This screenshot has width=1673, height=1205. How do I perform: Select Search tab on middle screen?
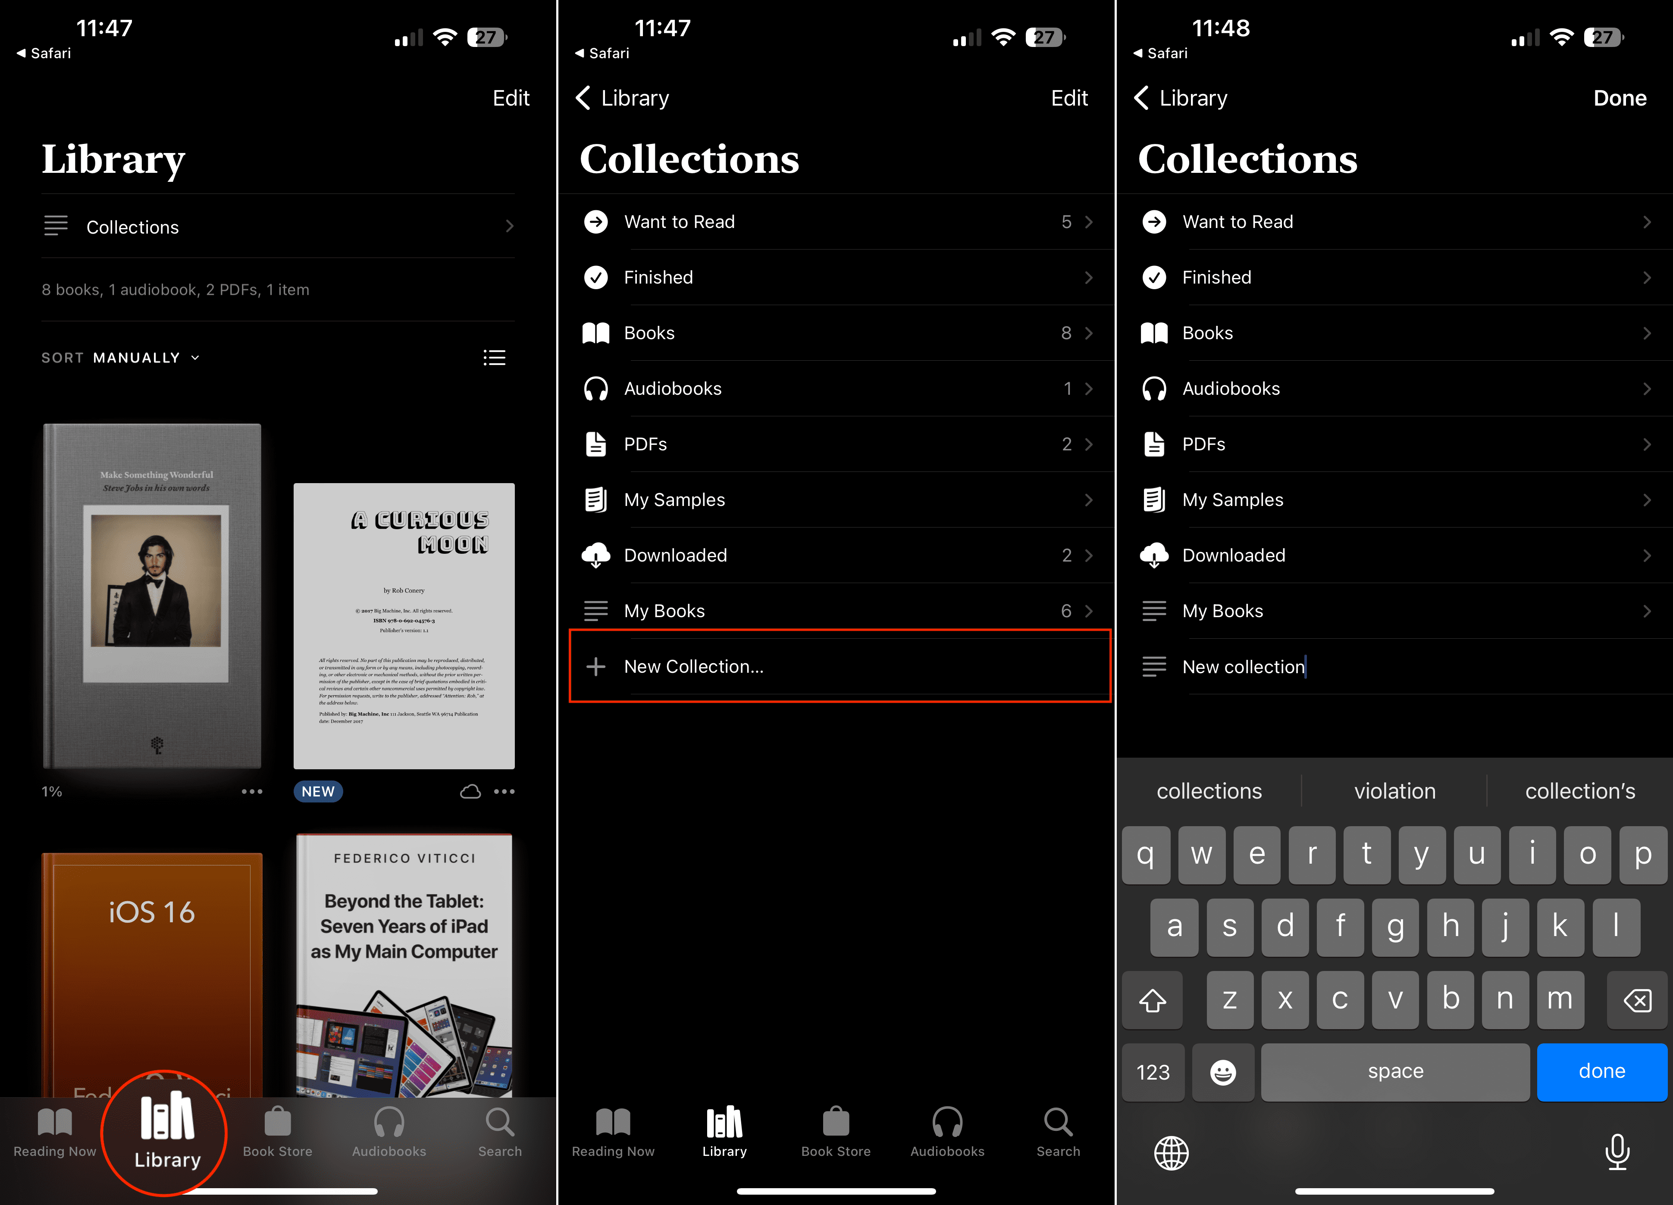(1059, 1133)
